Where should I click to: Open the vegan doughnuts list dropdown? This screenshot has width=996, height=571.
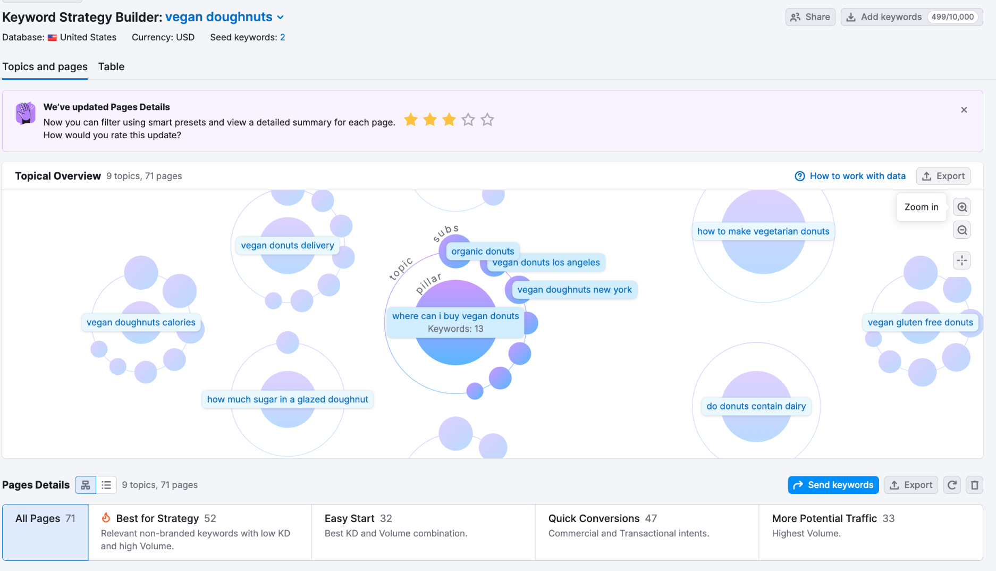[225, 17]
